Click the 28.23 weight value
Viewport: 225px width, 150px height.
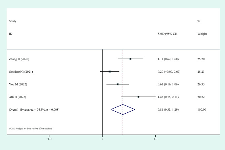(x=201, y=72)
